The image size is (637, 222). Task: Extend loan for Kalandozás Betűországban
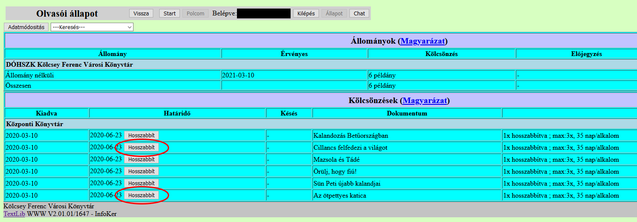coord(141,136)
